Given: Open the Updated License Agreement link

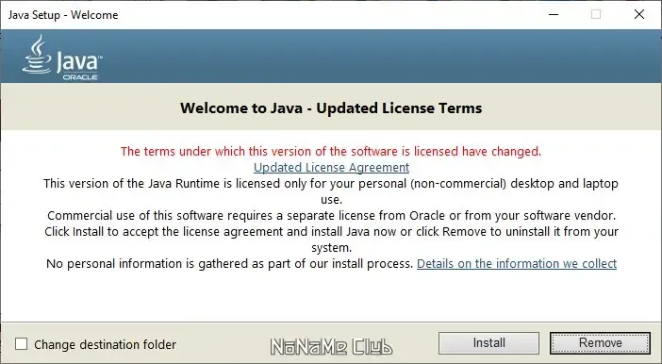Looking at the screenshot, I should click(331, 167).
